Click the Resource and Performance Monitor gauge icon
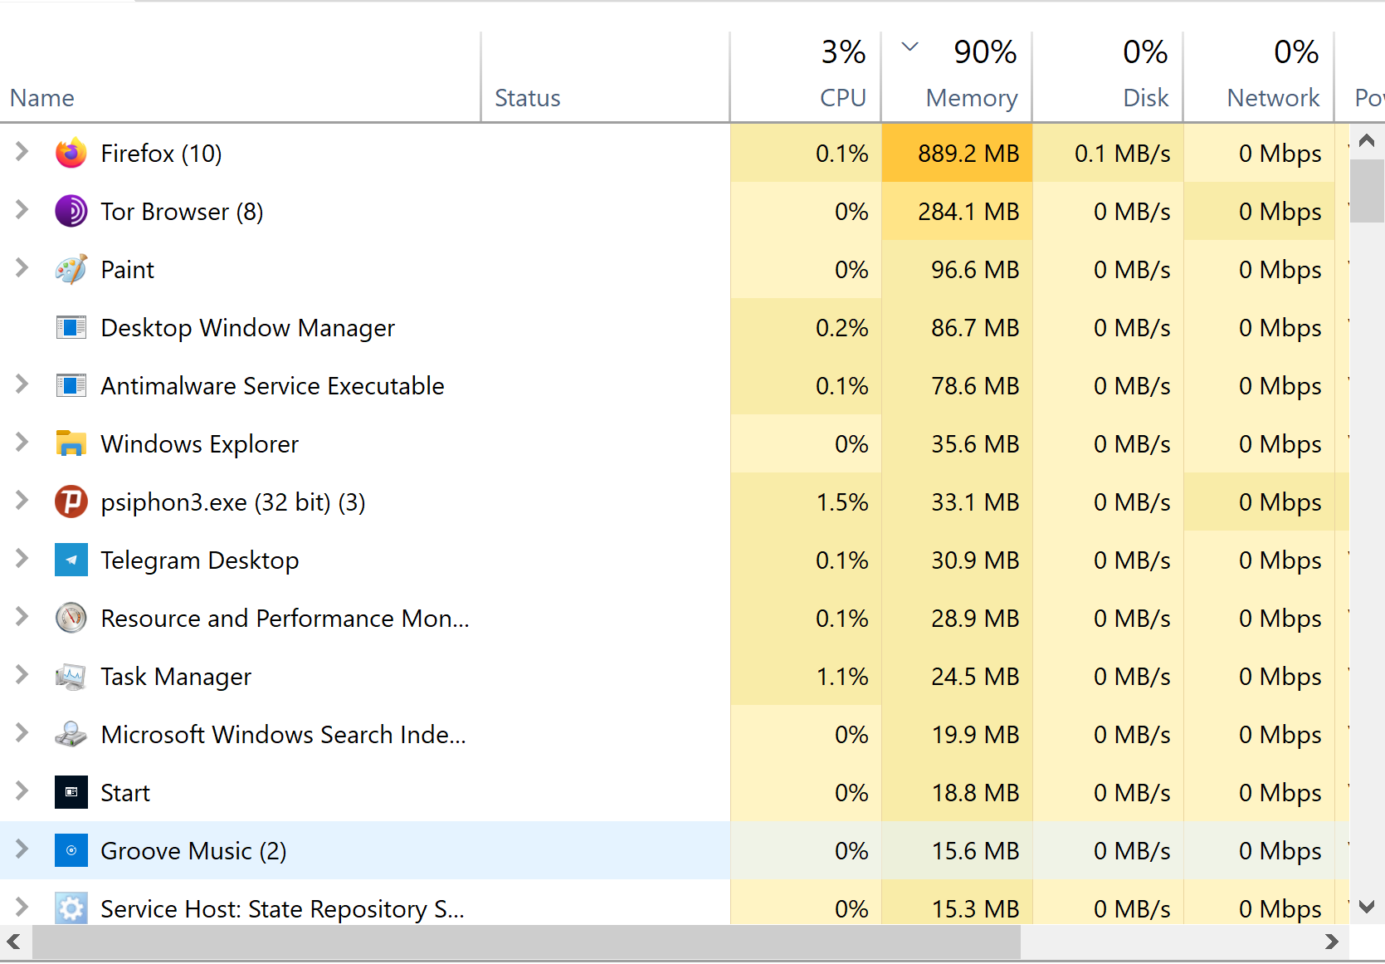 point(71,619)
